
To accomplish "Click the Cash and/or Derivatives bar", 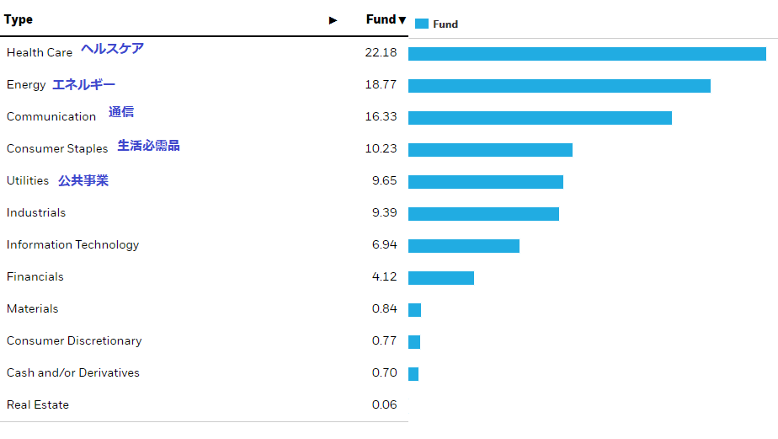I will click(x=413, y=374).
